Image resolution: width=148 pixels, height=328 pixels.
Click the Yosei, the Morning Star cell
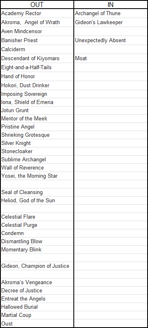click(x=37, y=176)
